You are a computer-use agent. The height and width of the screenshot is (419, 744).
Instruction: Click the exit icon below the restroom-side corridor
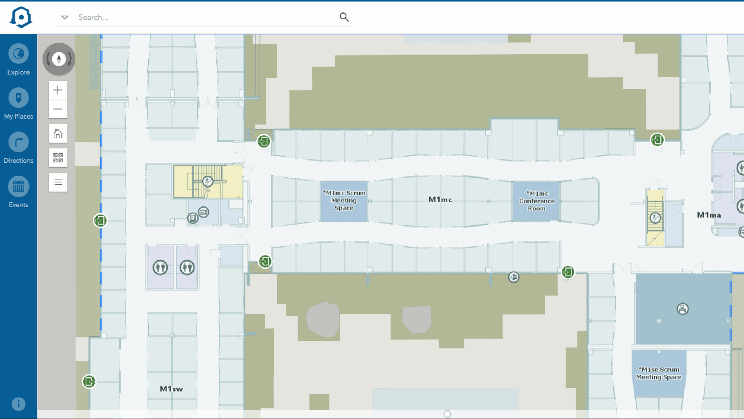point(265,261)
